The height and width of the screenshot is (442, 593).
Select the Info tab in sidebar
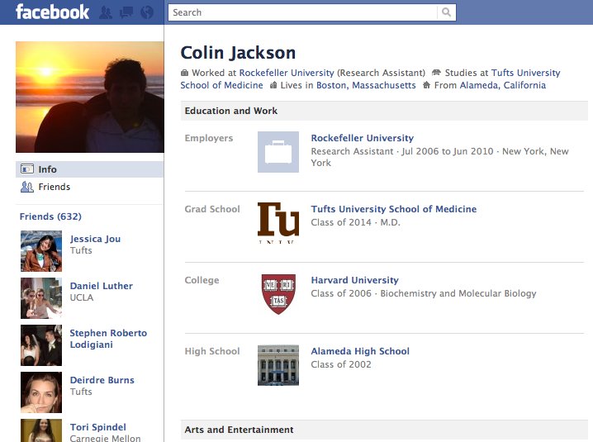point(48,169)
